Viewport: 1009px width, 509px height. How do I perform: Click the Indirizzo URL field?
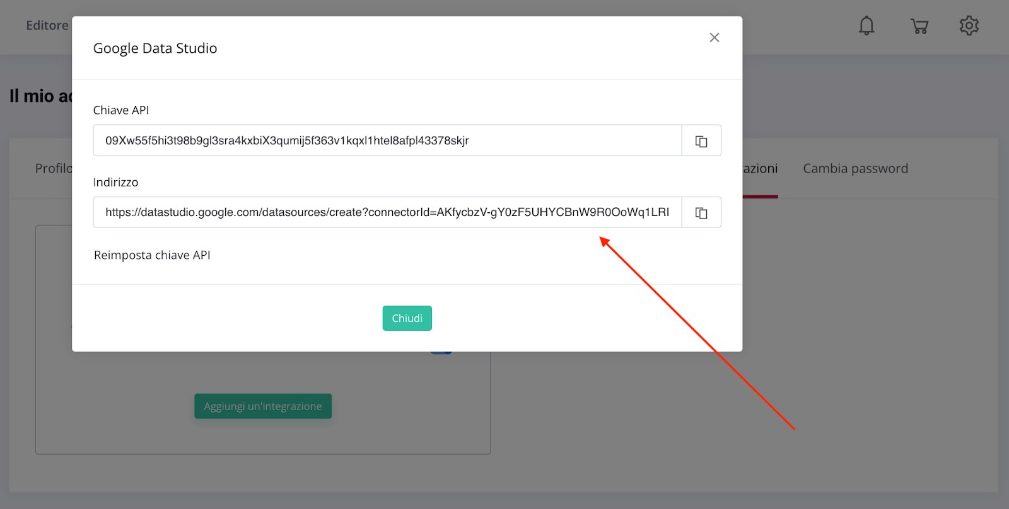pyautogui.click(x=387, y=212)
